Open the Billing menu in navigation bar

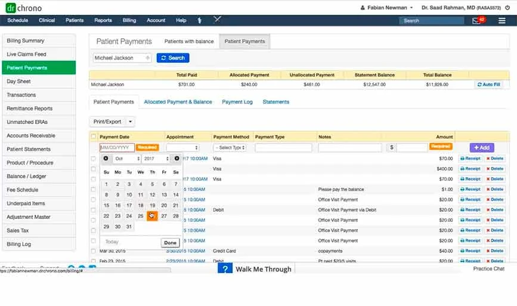129,20
